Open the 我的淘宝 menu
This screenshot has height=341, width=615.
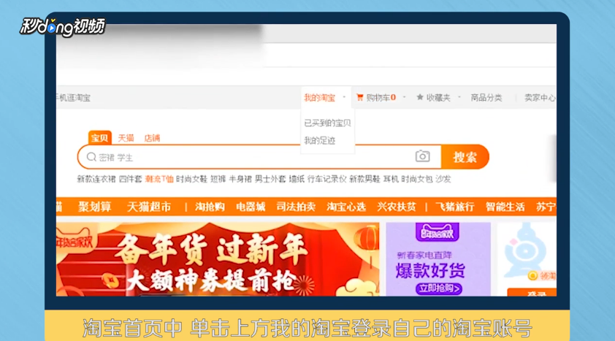click(x=319, y=98)
